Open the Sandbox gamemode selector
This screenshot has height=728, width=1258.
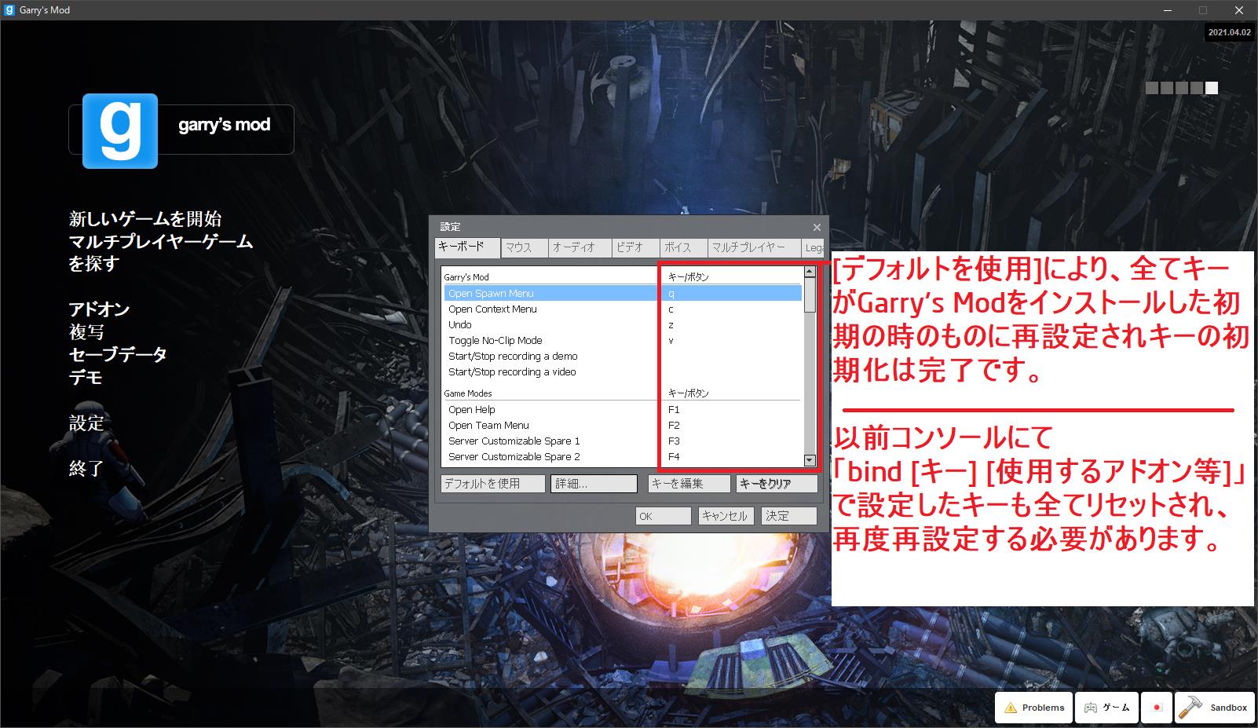pos(1214,708)
